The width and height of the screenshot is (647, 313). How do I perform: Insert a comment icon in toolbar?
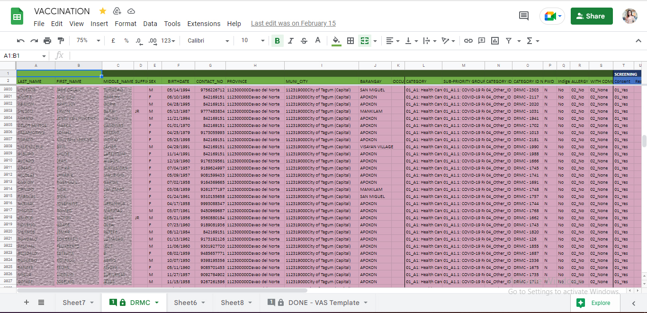(482, 41)
